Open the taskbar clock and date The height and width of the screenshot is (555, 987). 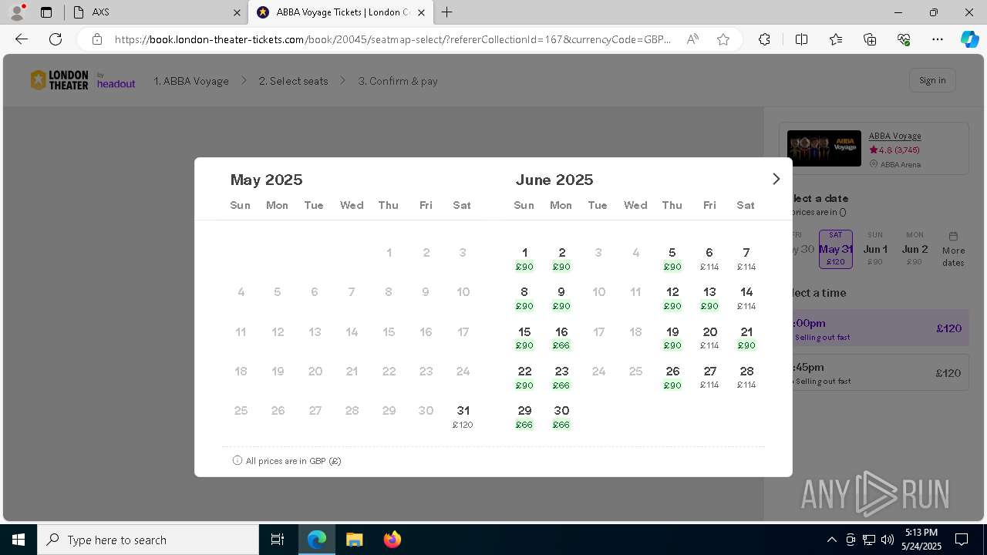pyautogui.click(x=921, y=540)
